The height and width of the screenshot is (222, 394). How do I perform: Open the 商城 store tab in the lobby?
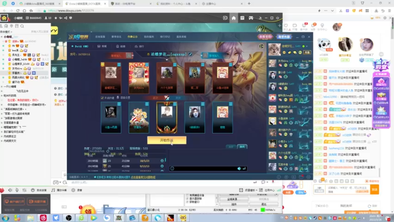(x=102, y=46)
